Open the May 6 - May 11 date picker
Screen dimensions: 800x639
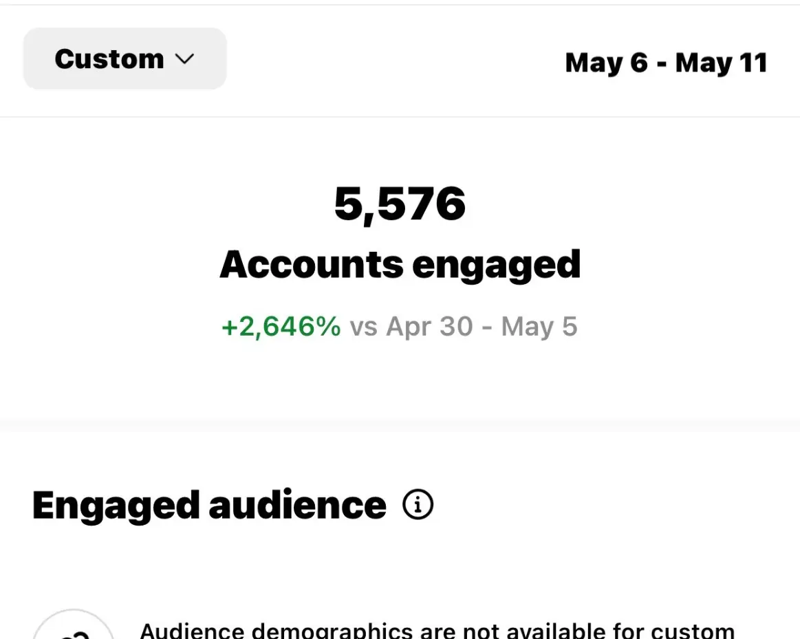coord(666,63)
